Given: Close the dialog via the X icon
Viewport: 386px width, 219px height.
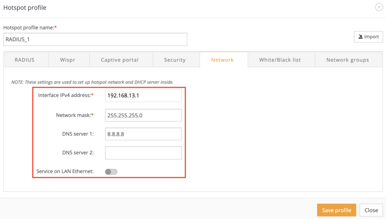Looking at the screenshot, I should click(379, 7).
